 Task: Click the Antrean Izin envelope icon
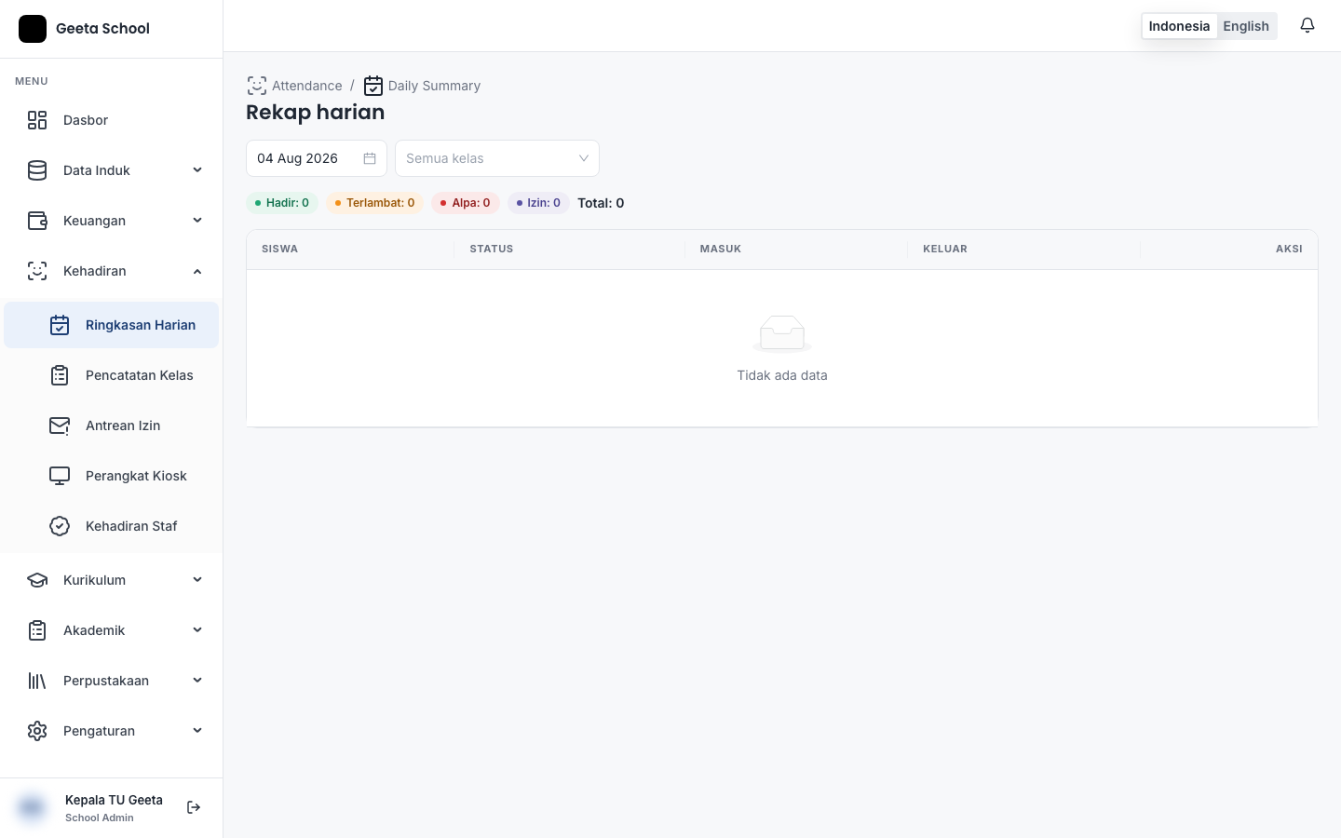(x=60, y=426)
